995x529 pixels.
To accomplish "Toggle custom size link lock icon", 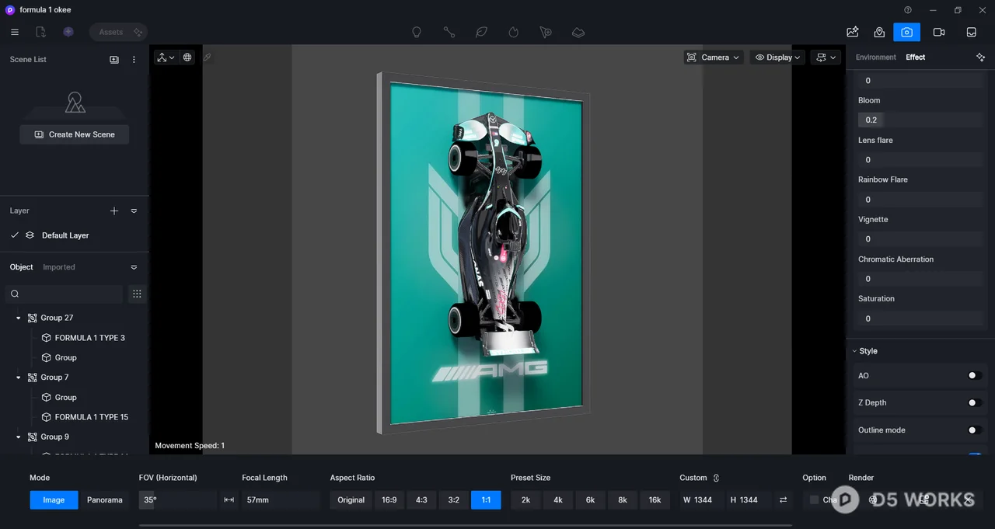I will (x=716, y=478).
